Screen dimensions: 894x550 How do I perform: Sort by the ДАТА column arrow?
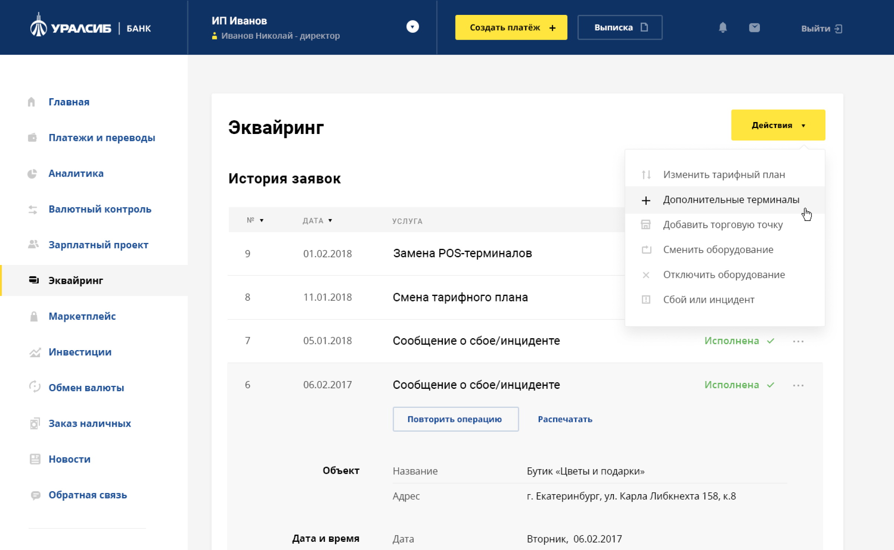pyautogui.click(x=330, y=221)
